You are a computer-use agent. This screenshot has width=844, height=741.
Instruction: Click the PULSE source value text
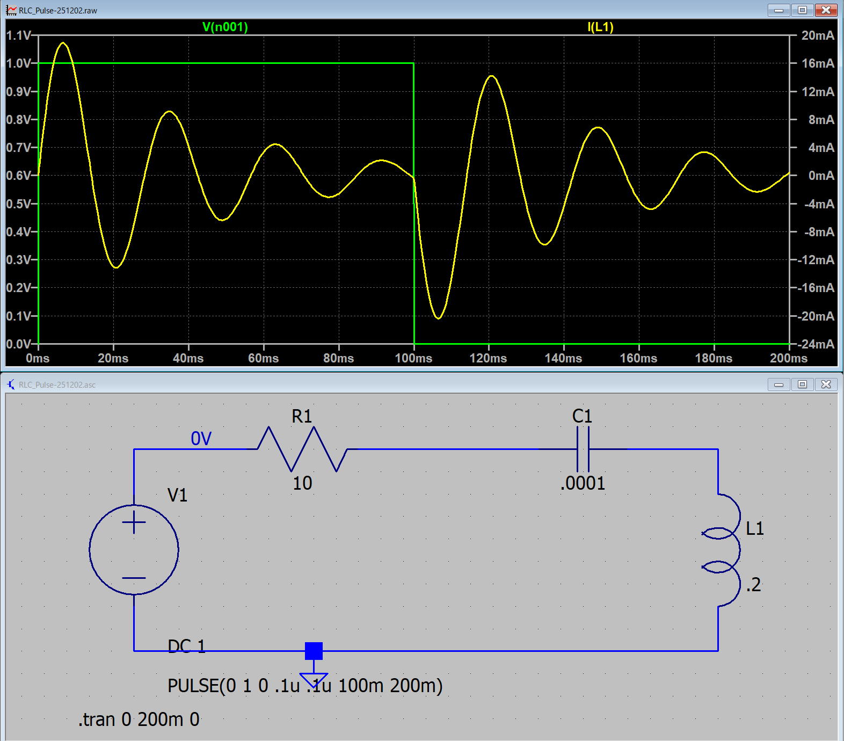point(304,686)
